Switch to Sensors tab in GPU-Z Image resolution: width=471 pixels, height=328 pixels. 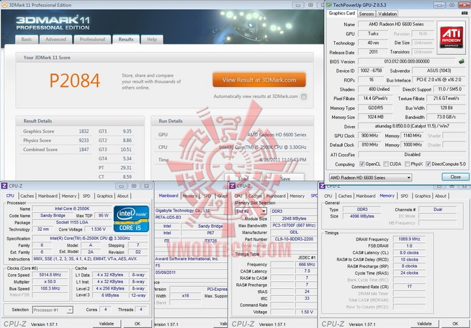point(366,14)
